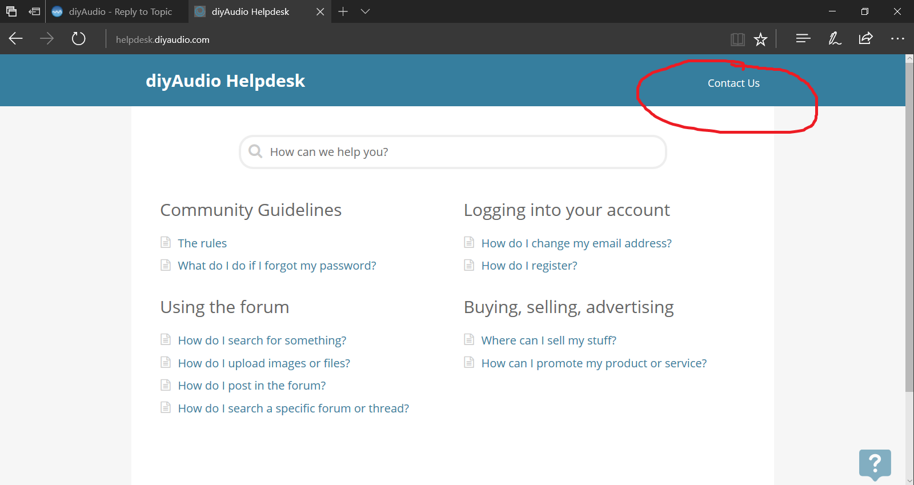Click document icon beside 'How do I post in the forum?'
The image size is (914, 485).
pos(166,384)
